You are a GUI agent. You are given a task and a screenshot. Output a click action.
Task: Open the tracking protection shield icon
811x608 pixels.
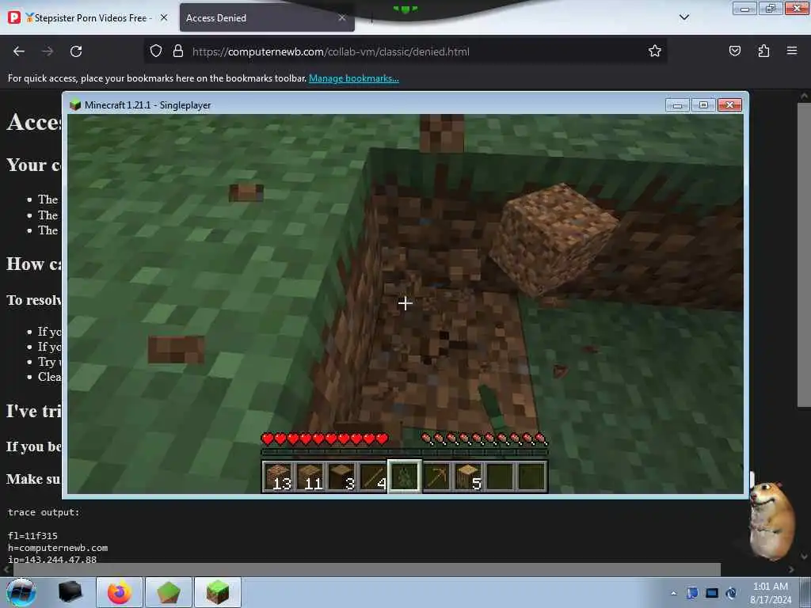tap(156, 51)
